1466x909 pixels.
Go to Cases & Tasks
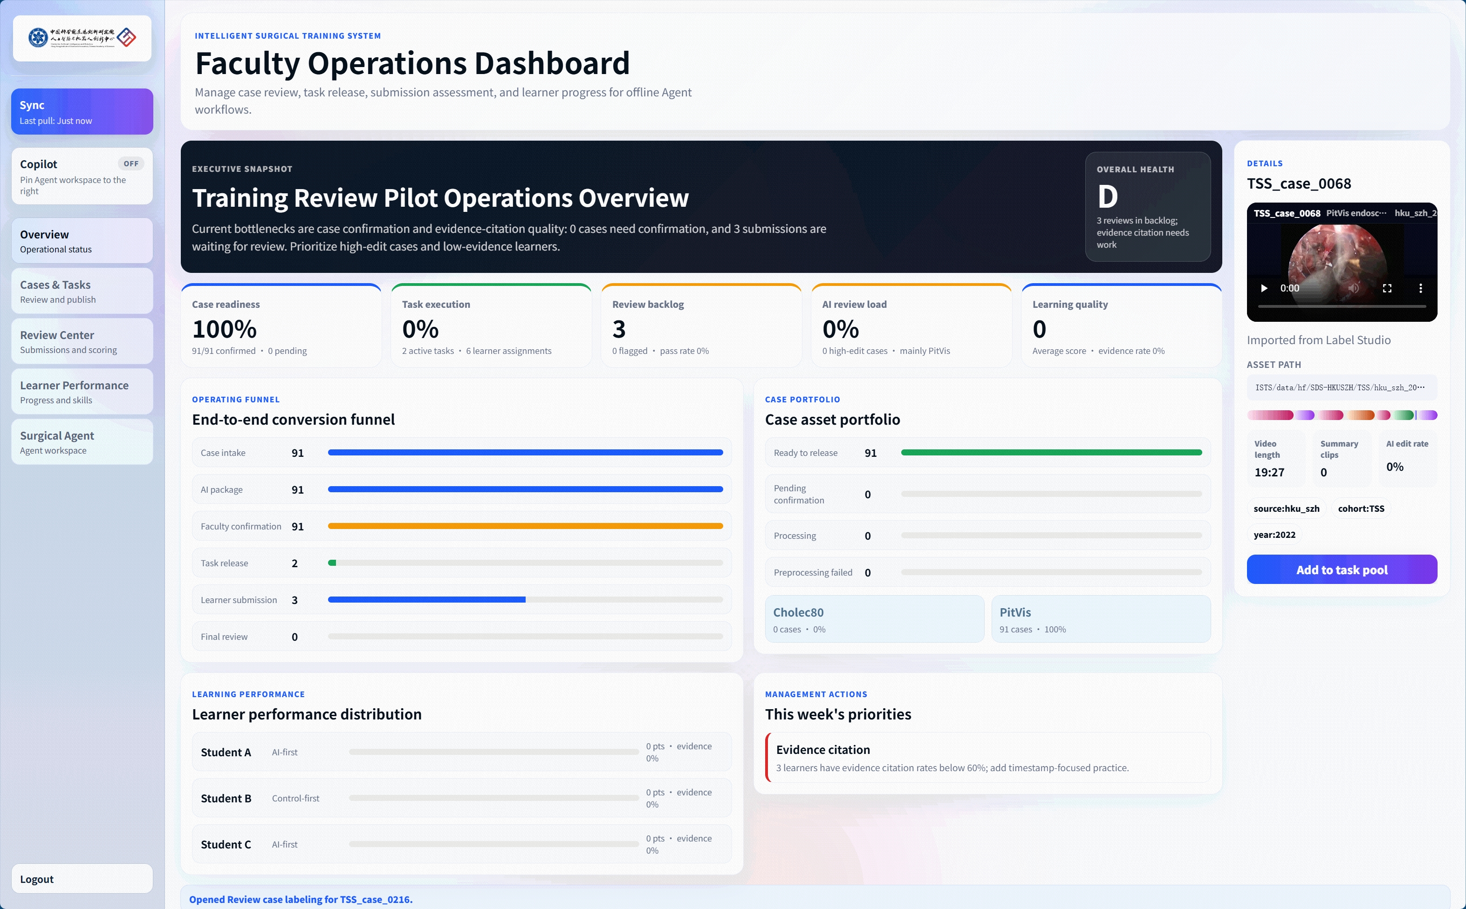(x=82, y=291)
